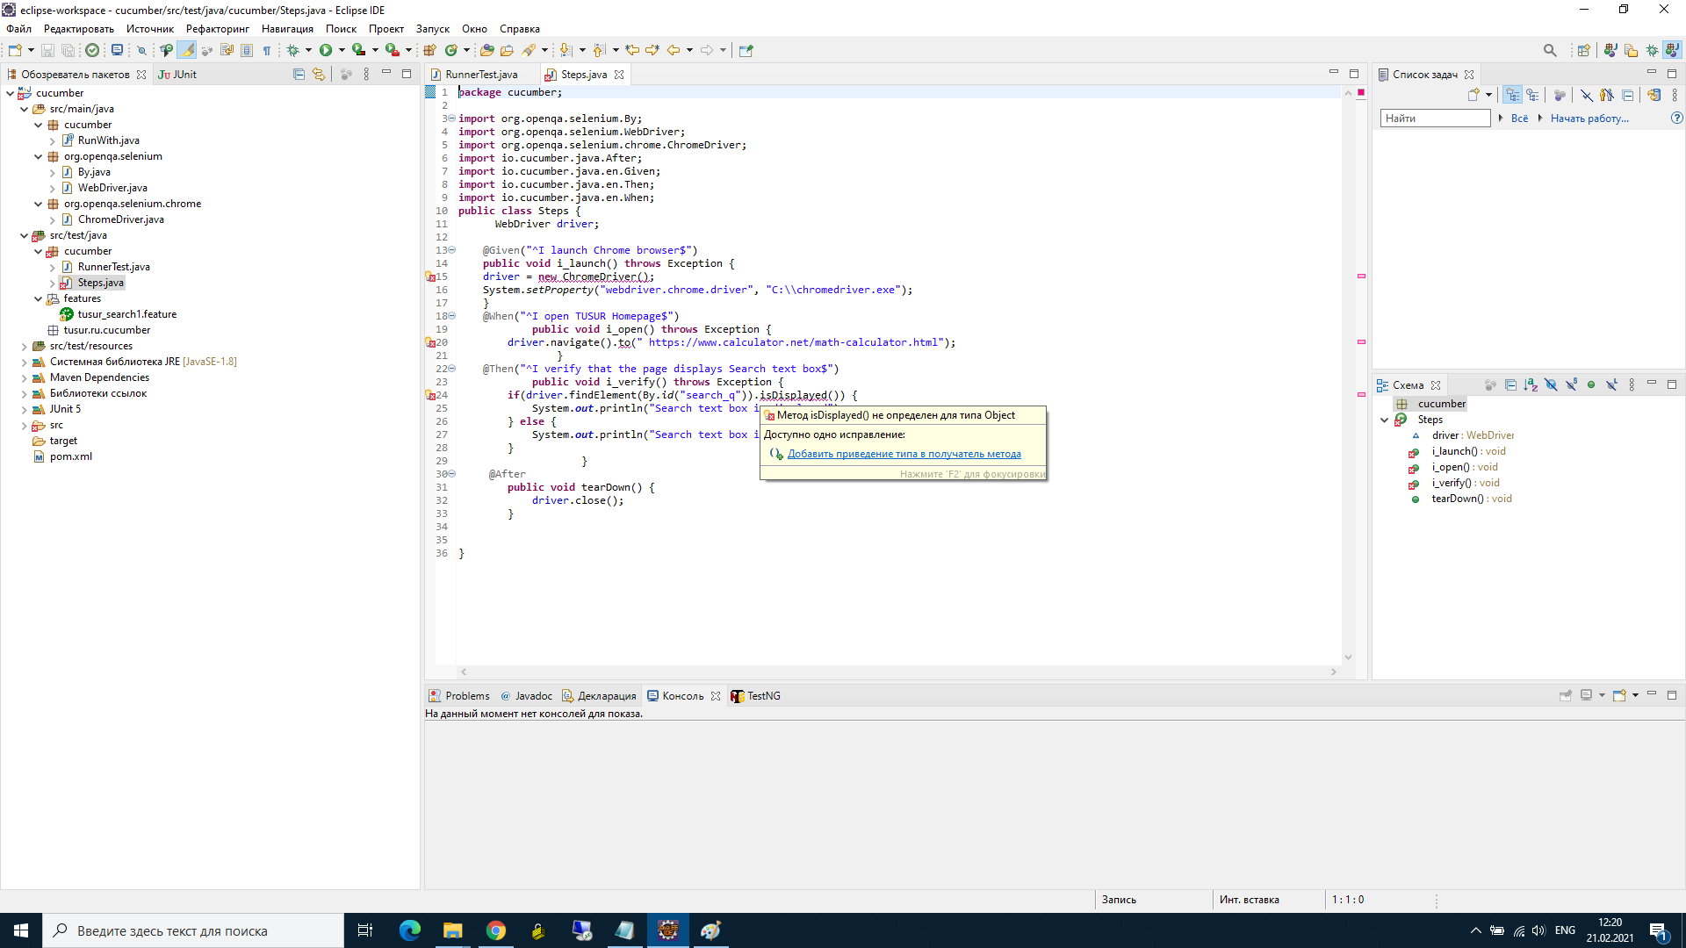
Task: Click the Previous Annotation arrow icon
Action: 600,50
